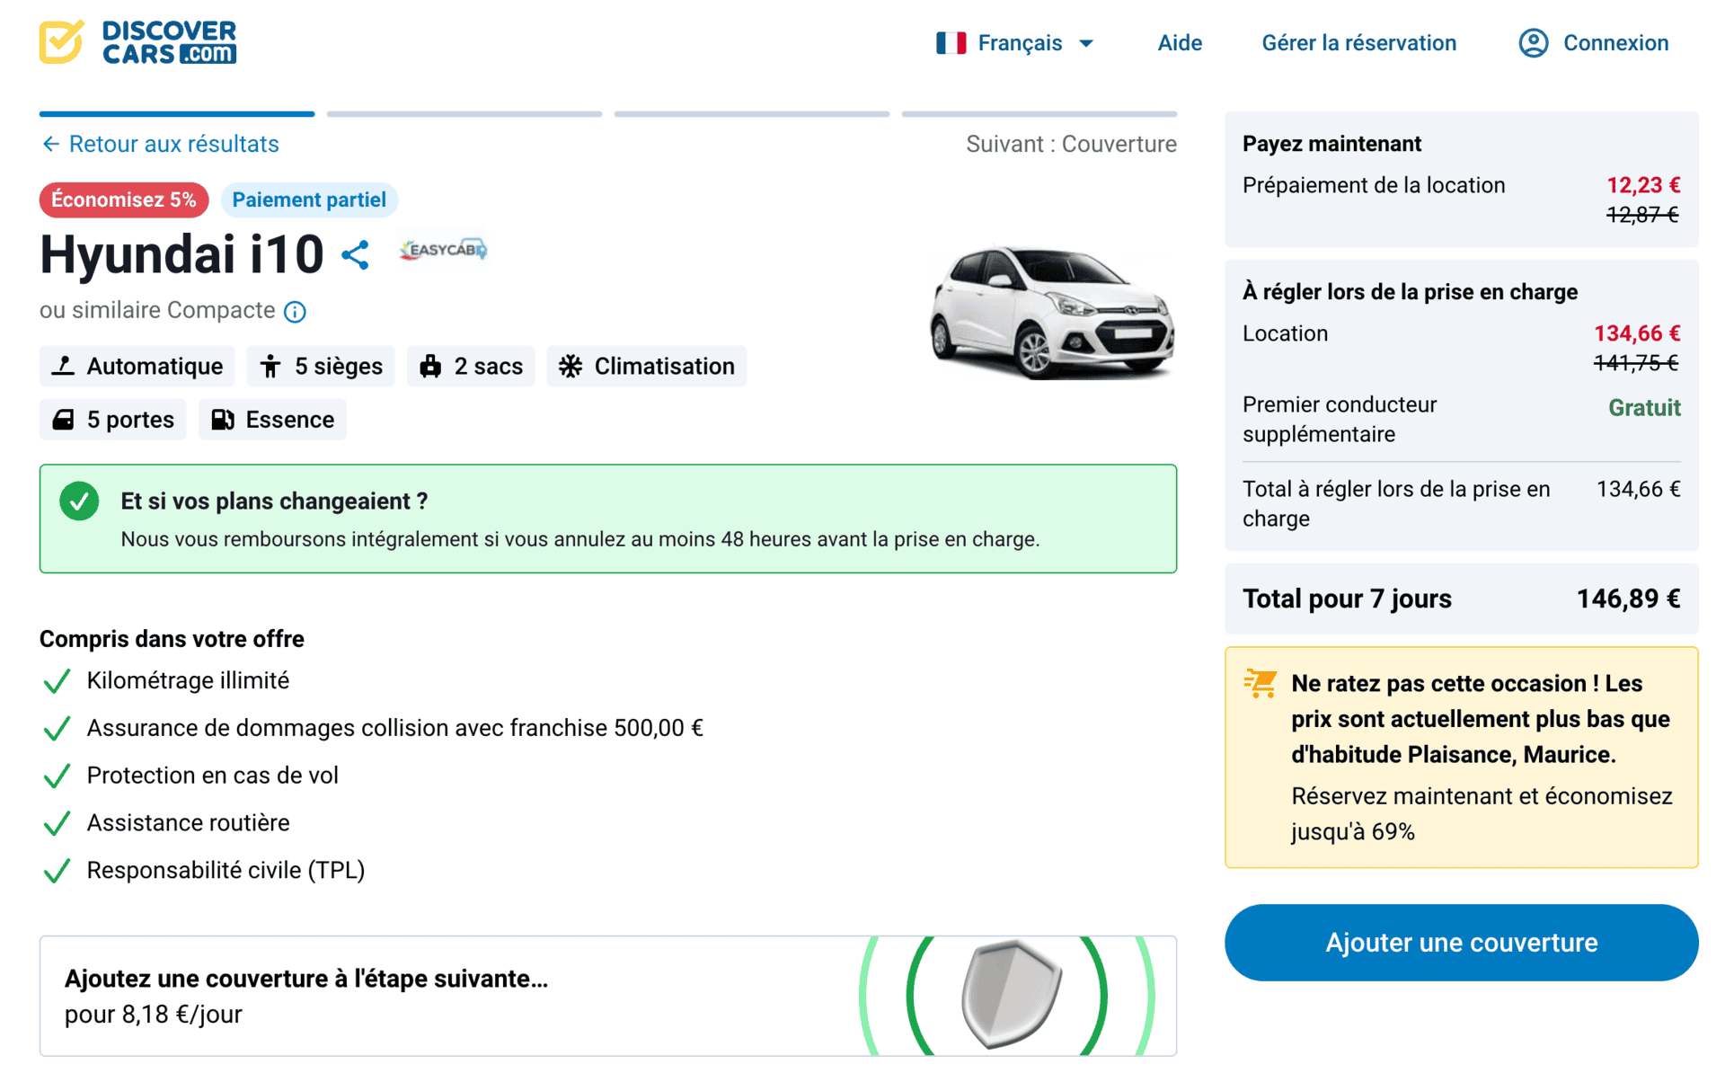Viewport: 1725px width, 1082px height.
Task: Expand the Français language dropdown
Action: tap(1086, 42)
